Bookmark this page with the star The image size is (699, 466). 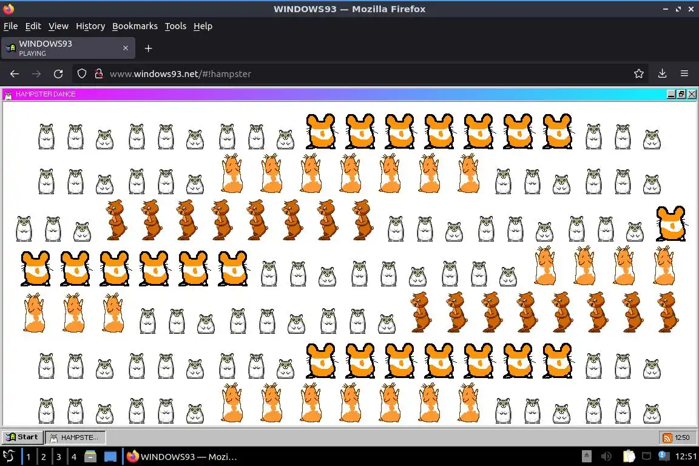[639, 74]
